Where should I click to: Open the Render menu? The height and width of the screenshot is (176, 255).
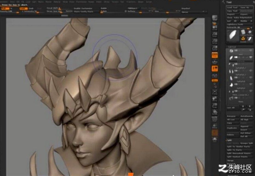pos(91,2)
